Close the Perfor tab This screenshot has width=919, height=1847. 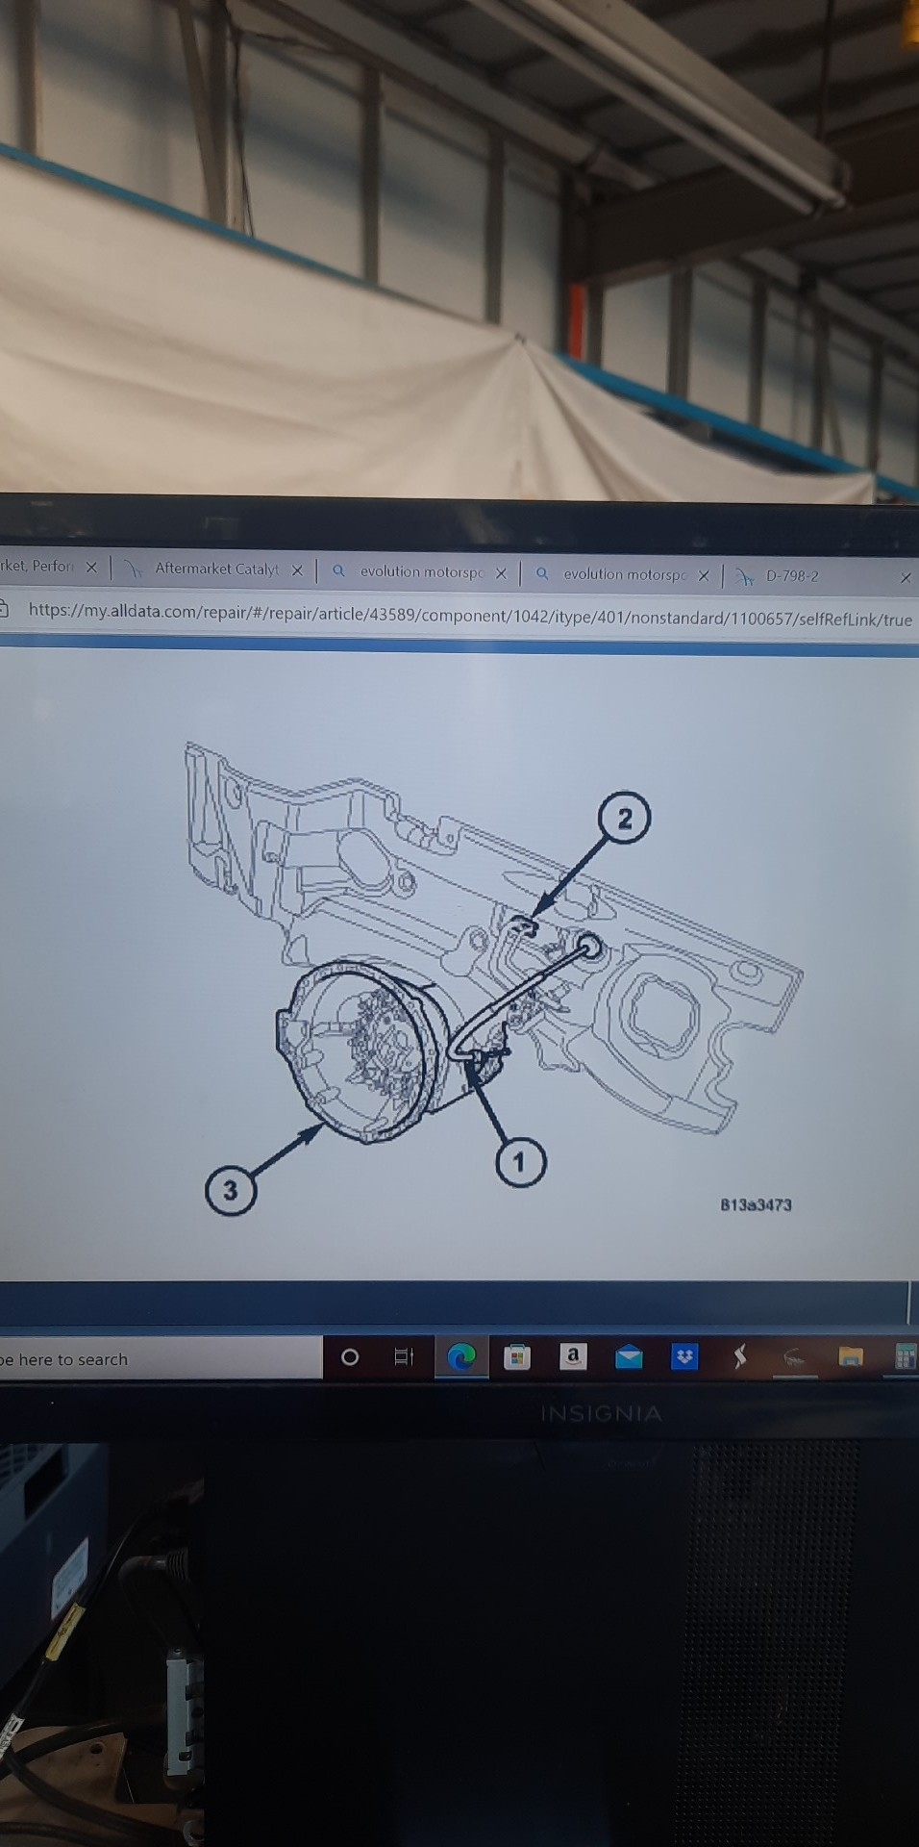coord(91,567)
